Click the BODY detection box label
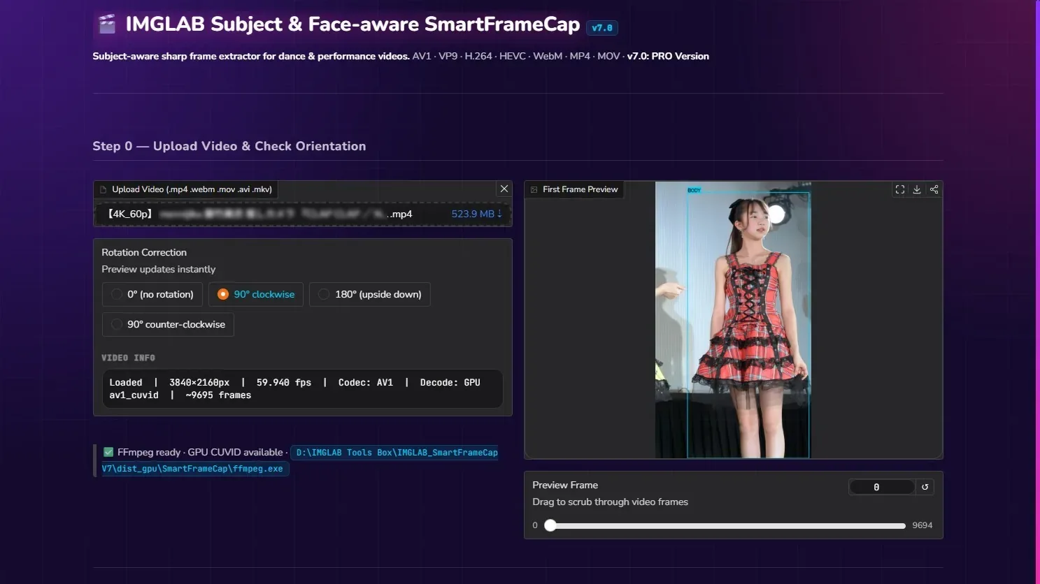1040x584 pixels. (x=694, y=190)
